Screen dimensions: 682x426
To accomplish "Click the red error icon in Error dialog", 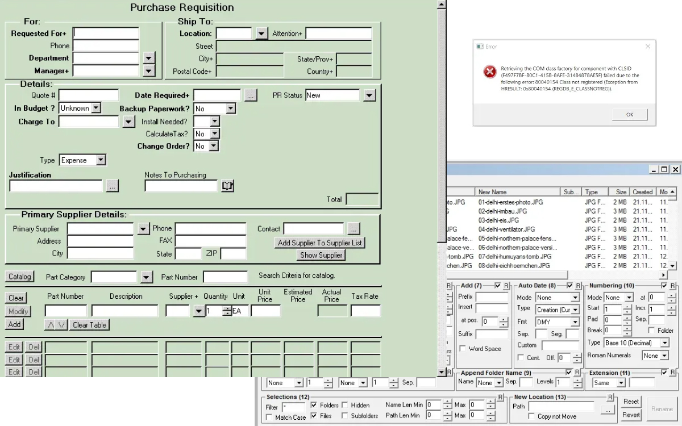I will [x=490, y=72].
